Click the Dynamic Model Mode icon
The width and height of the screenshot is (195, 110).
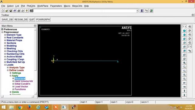coord(190,51)
